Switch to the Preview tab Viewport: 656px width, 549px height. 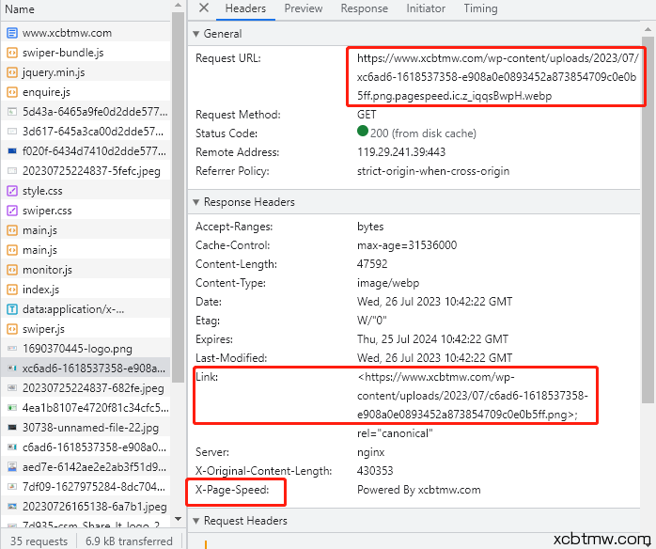point(304,8)
